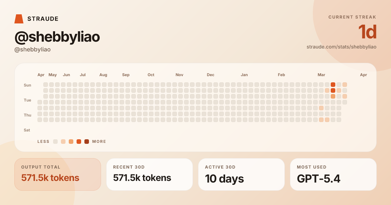Click the STRAUDE brand name text
The height and width of the screenshot is (205, 391).
click(x=43, y=19)
